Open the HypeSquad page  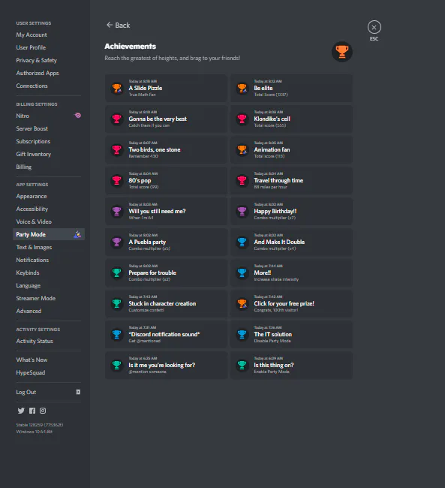[31, 372]
